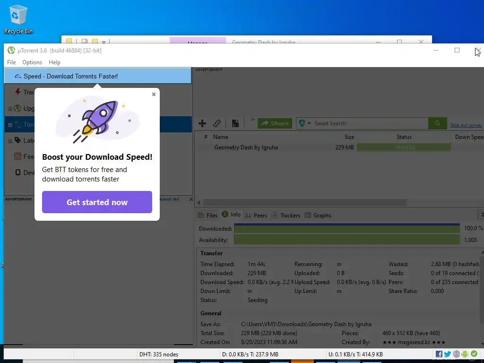Select Speed - Download Torrents Faster item

[98, 76]
